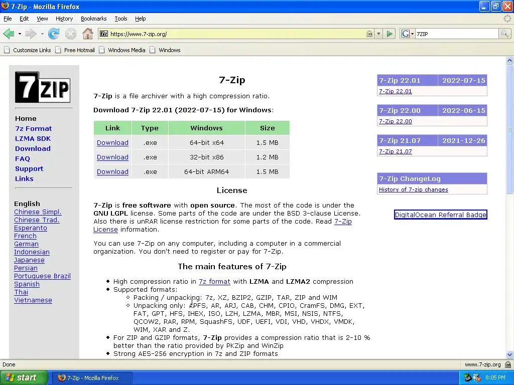Image resolution: width=514 pixels, height=385 pixels.
Task: Click the green Go arrow button
Action: coord(390,34)
